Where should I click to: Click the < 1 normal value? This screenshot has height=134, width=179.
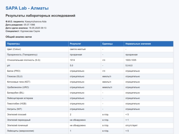point(127,120)
